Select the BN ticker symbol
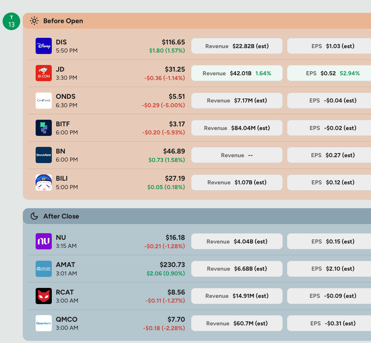This screenshot has height=343, width=371. click(61, 151)
